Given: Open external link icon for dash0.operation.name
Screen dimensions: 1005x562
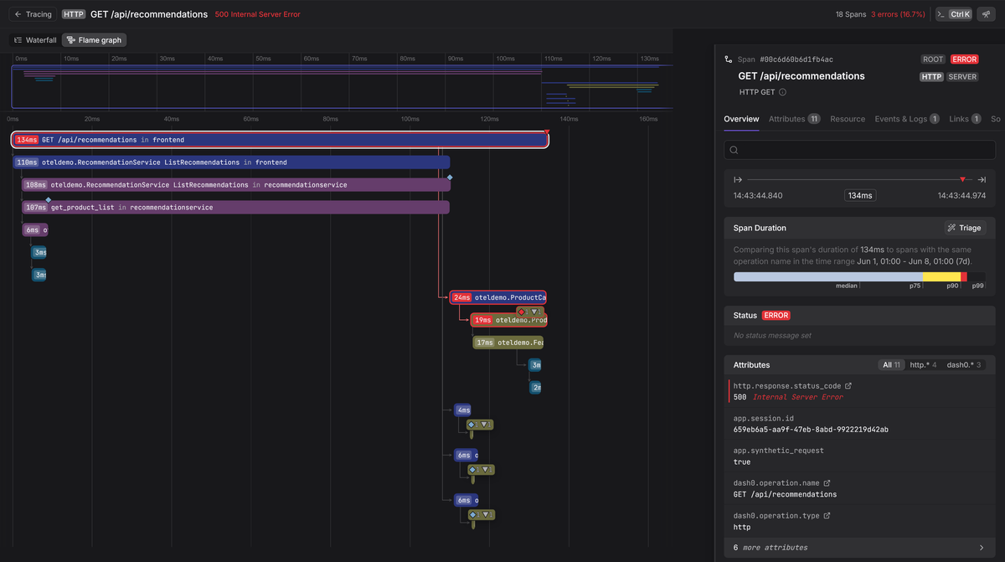Looking at the screenshot, I should click(827, 483).
